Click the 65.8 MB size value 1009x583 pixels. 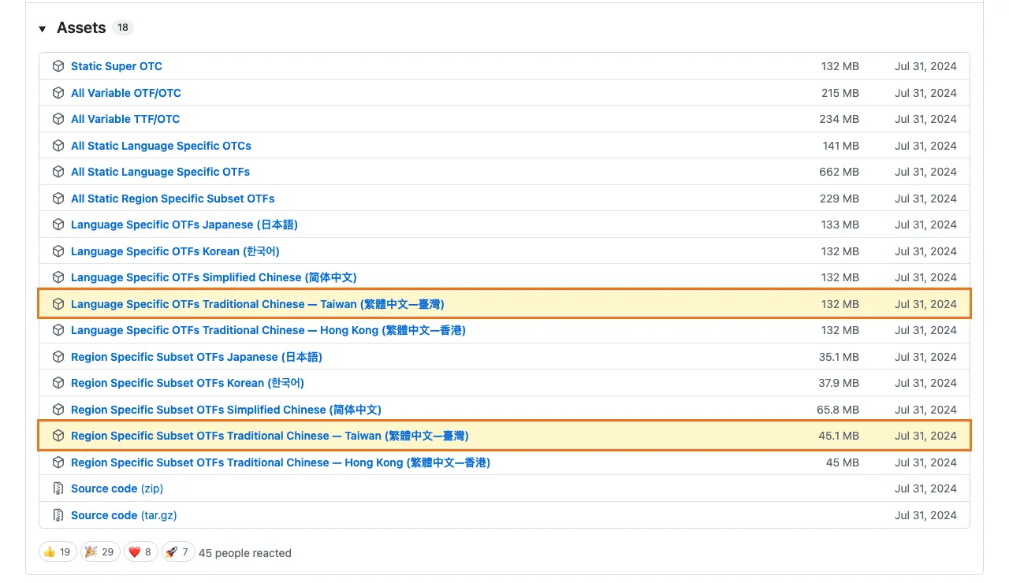click(x=838, y=410)
